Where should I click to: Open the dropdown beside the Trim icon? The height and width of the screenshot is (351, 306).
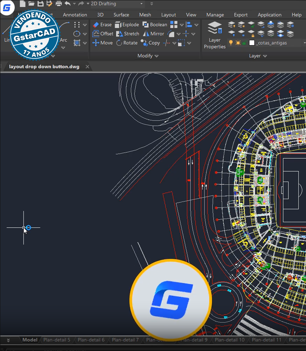tap(174, 43)
